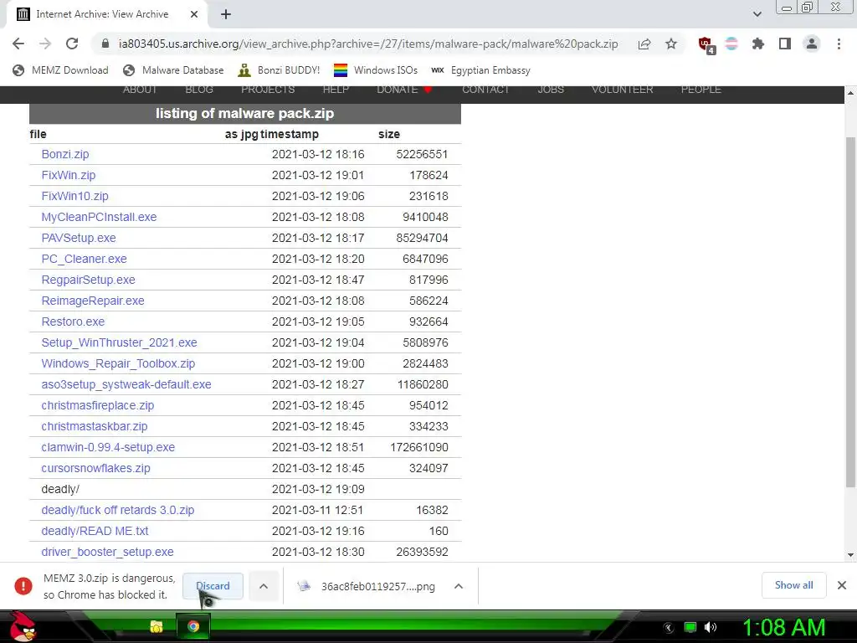Viewport: 857px width, 643px height.
Task: Open the Extensions puzzle piece menu
Action: pos(757,44)
